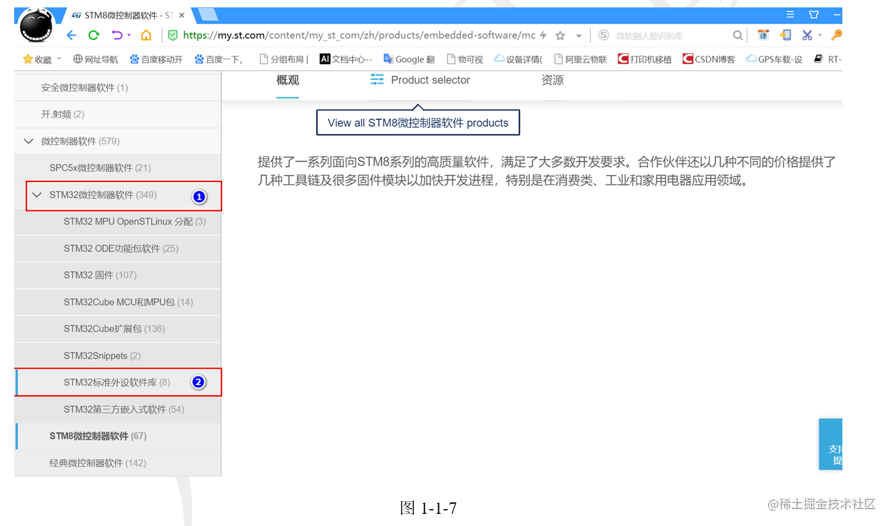Open STM32Cube MCU和MPU包 (14)
Image resolution: width=891 pixels, height=526 pixels.
(118, 302)
